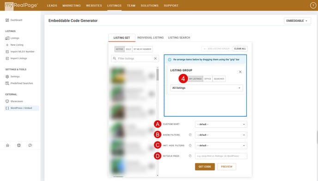
Task: Select the Office toggle
Action: click(208, 79)
